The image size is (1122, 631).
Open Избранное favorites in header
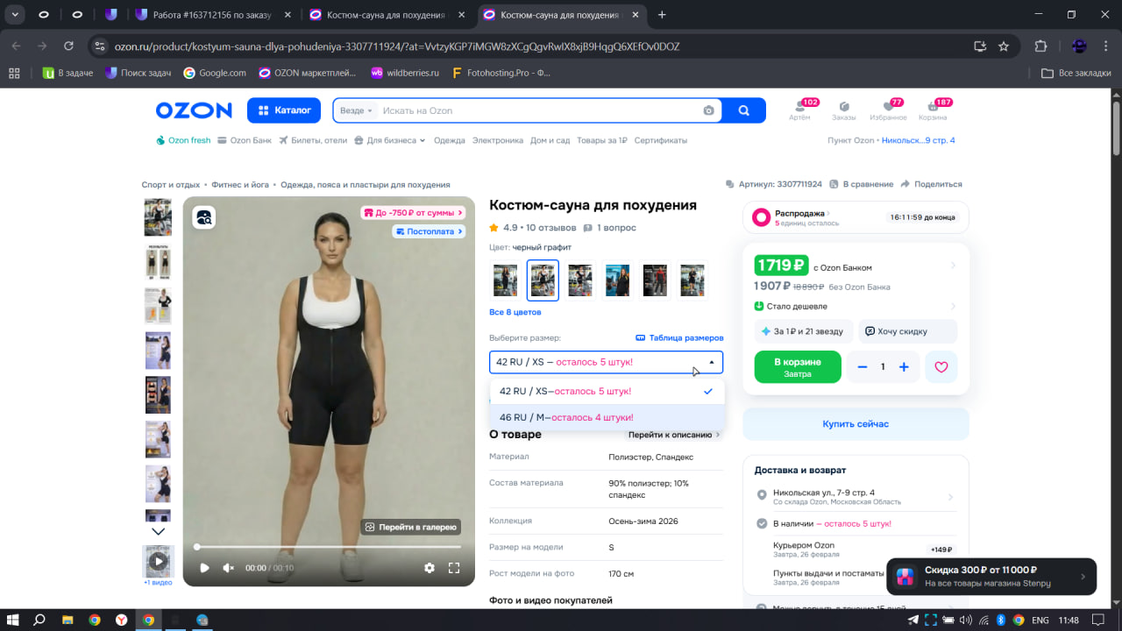click(888, 110)
